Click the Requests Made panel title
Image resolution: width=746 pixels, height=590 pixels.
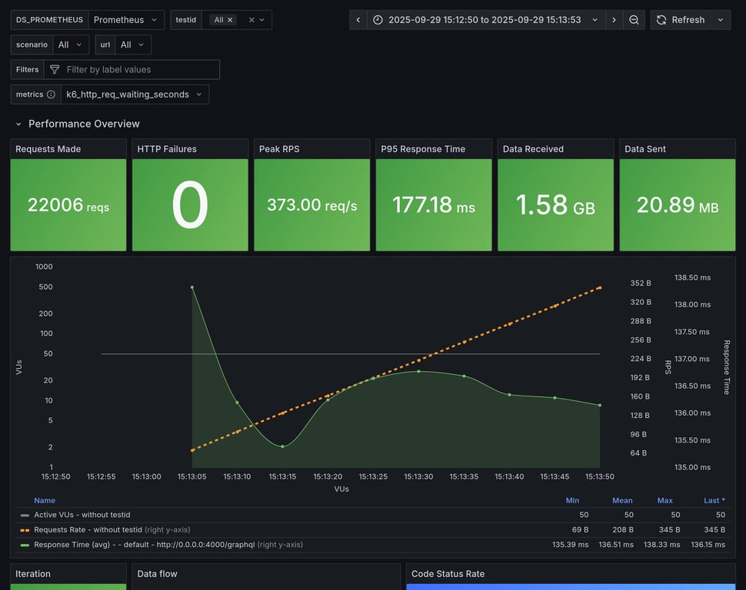(x=48, y=149)
